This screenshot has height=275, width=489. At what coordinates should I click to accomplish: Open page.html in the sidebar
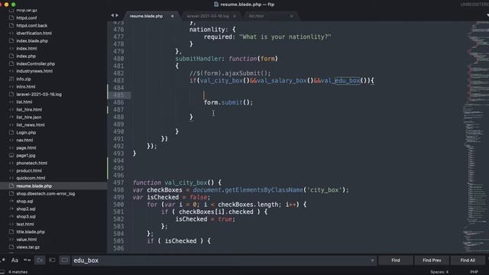26,147
